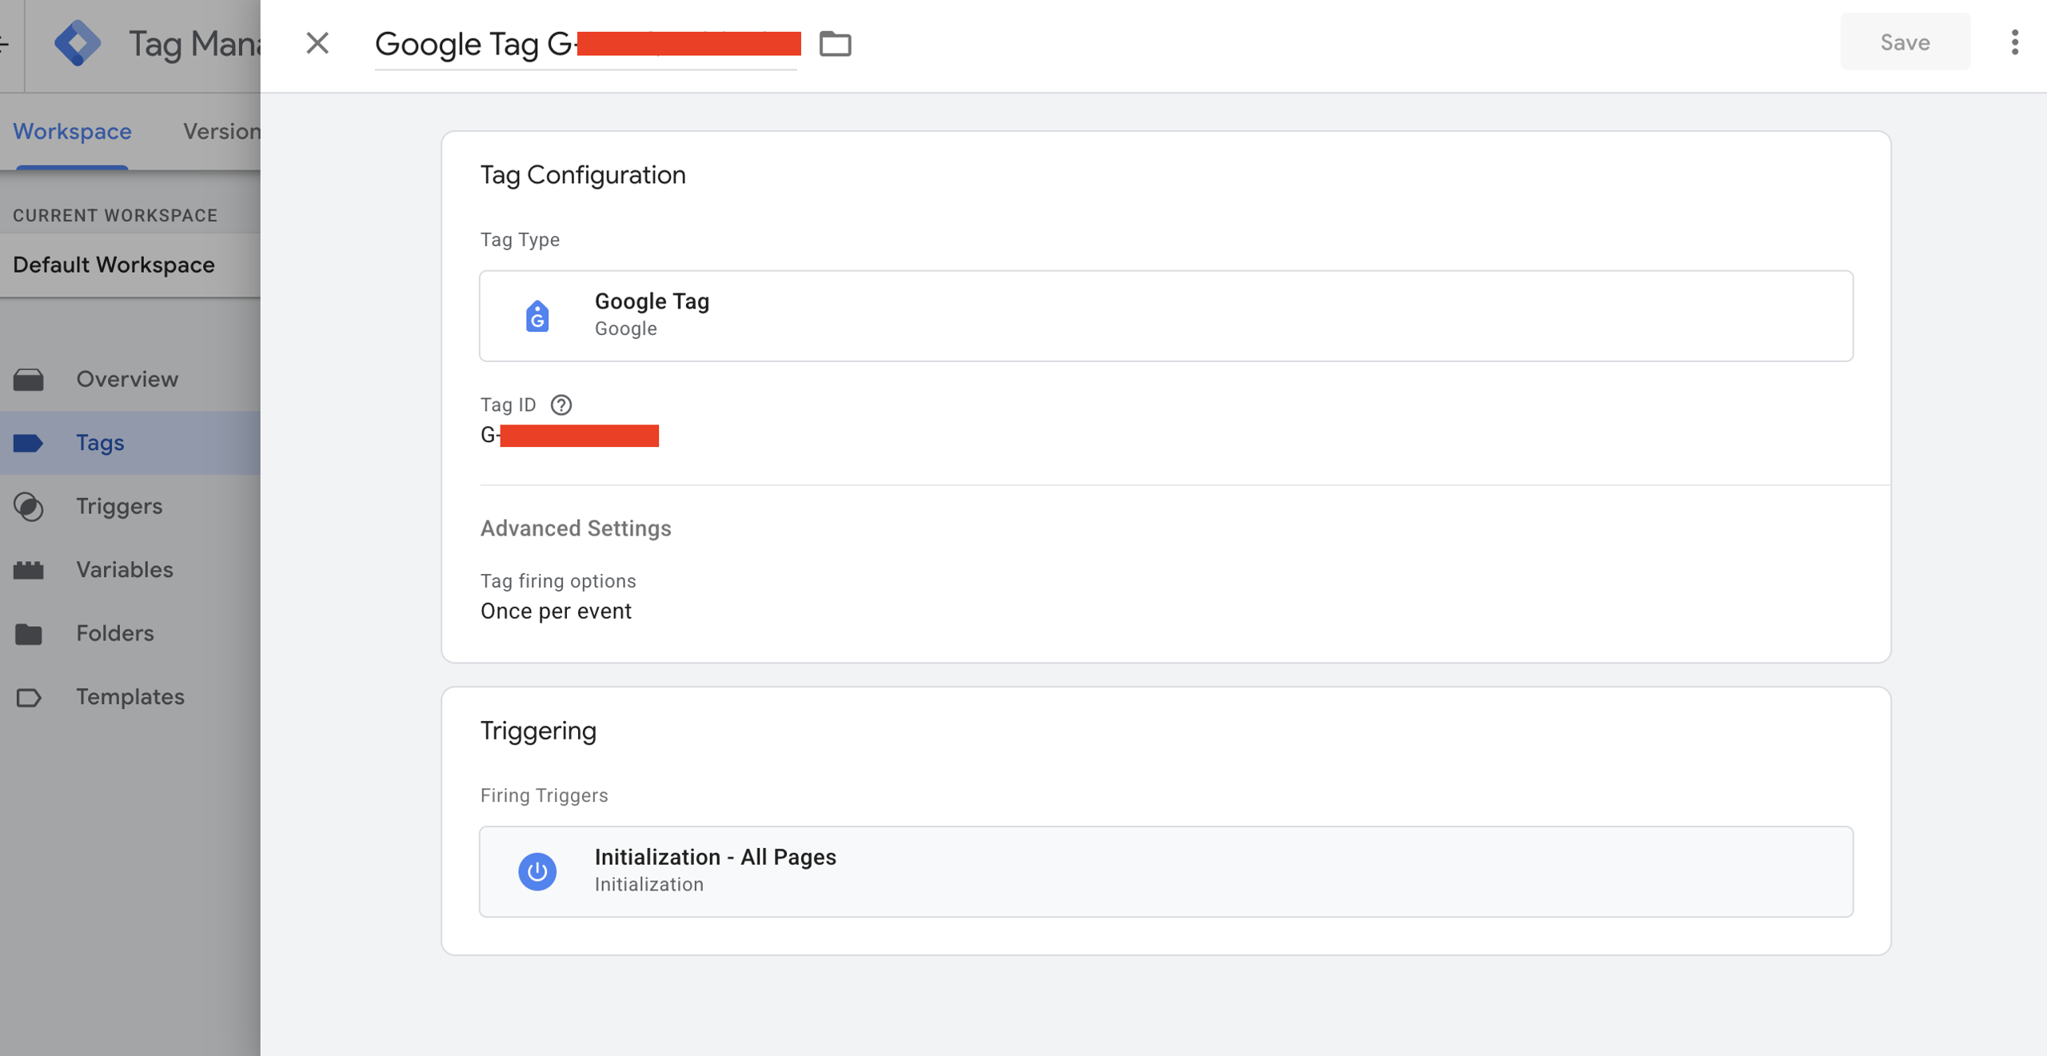Click the Triggering section heading
2047x1056 pixels.
point(538,731)
